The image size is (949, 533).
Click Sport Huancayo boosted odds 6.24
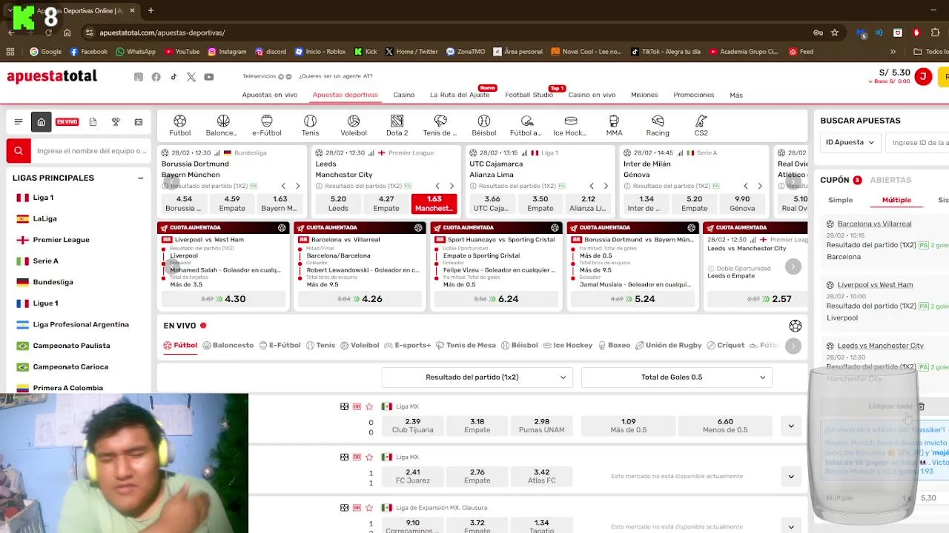[x=496, y=299]
